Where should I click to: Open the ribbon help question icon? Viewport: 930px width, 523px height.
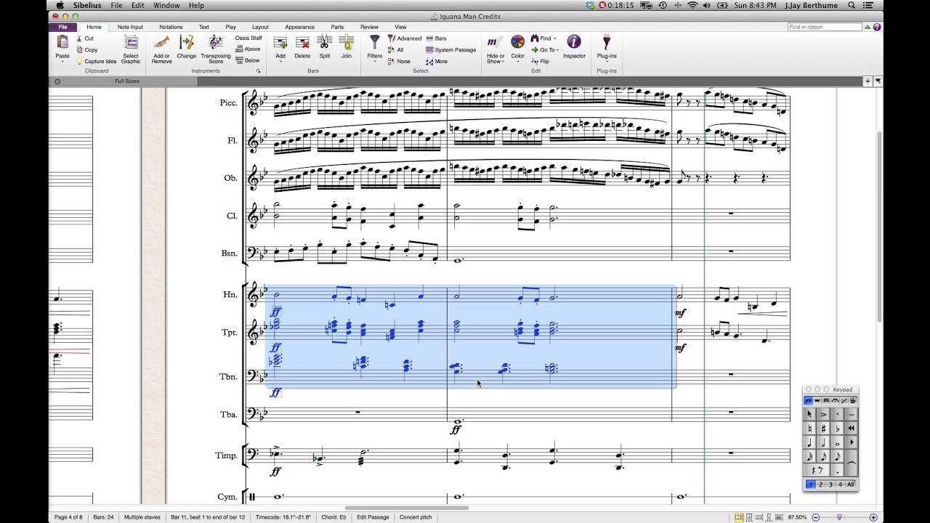coord(877,27)
